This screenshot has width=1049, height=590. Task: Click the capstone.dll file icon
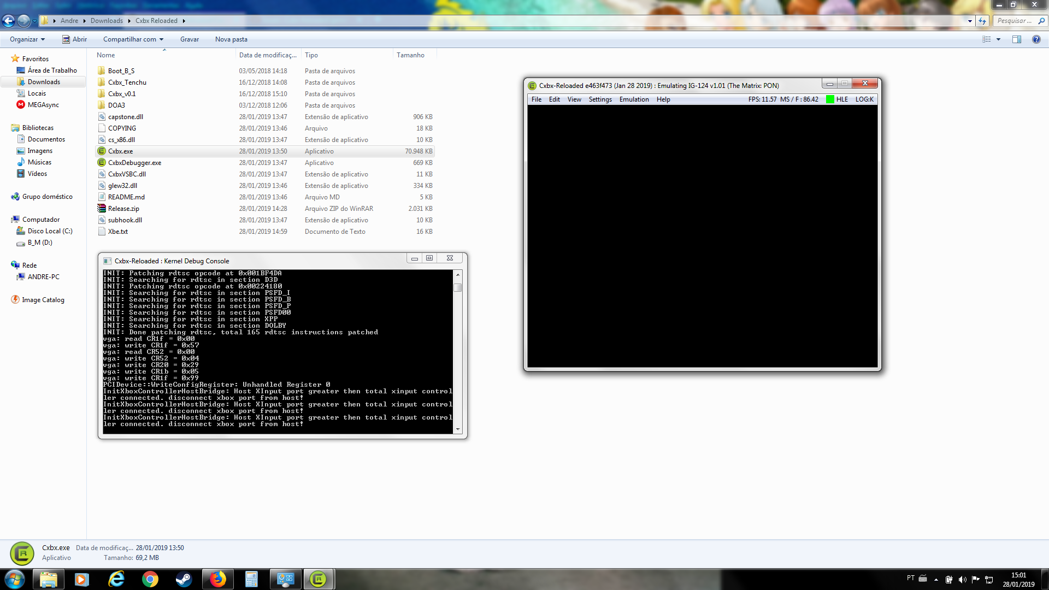click(102, 117)
